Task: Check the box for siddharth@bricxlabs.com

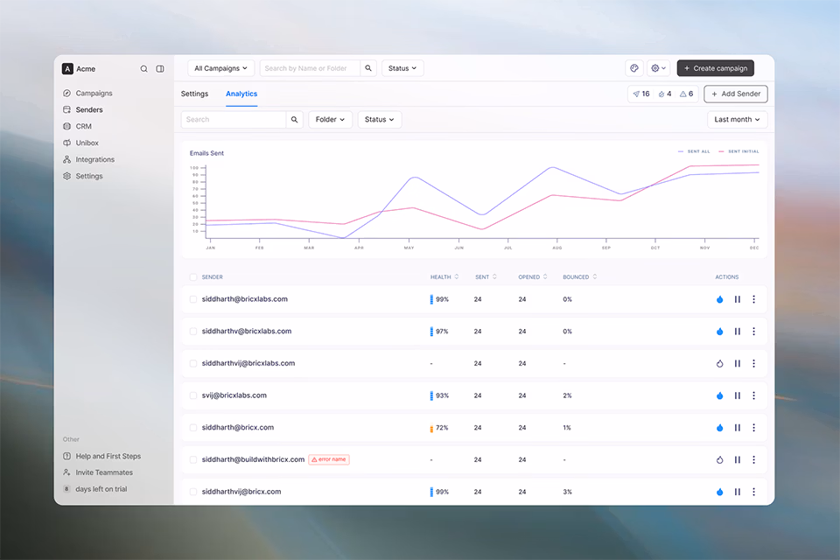Action: [192, 299]
